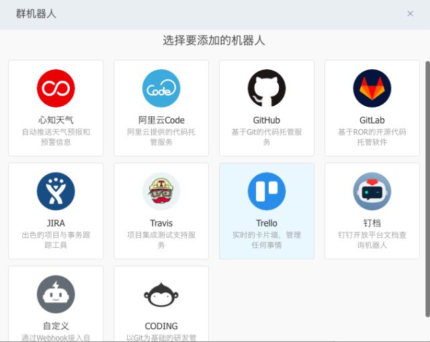Screen dimensions: 430x342
Task: Select the 阿里云Code robot icon
Action: point(161,88)
